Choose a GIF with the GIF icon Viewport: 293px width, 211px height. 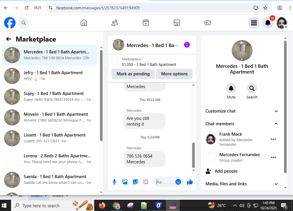[146, 182]
